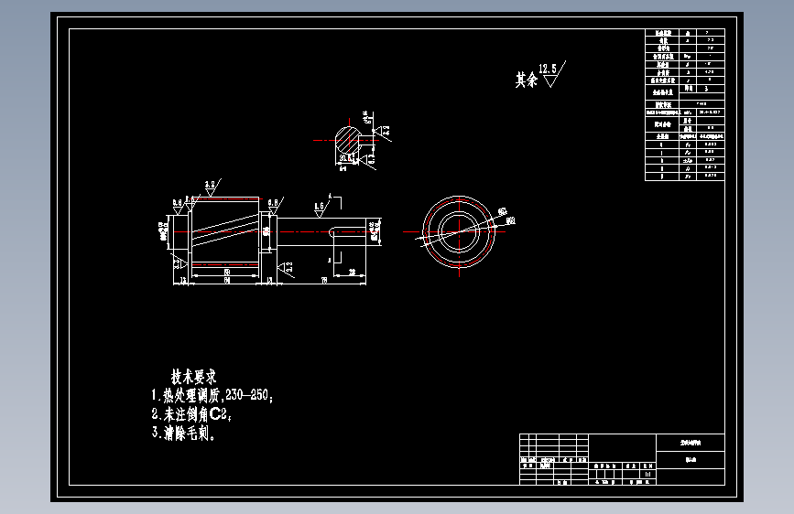Screen dimensions: 794x514
Task: Select the 技术要求 heading text
Action: (193, 377)
